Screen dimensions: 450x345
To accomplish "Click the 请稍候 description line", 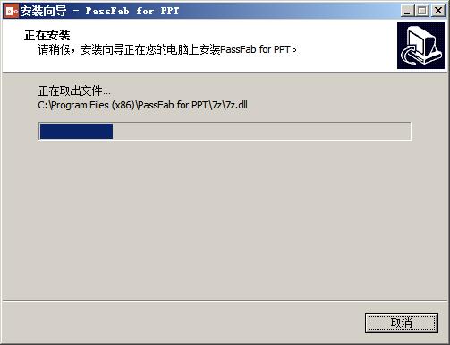I will (x=167, y=49).
